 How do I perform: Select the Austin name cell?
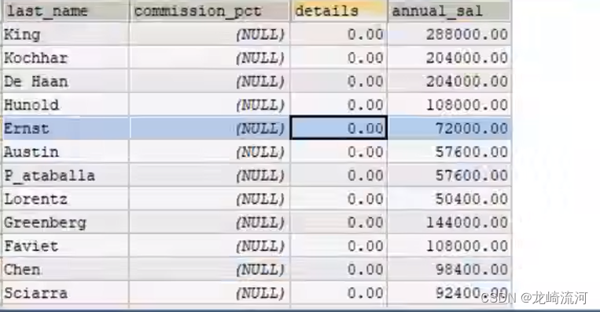tap(65, 152)
